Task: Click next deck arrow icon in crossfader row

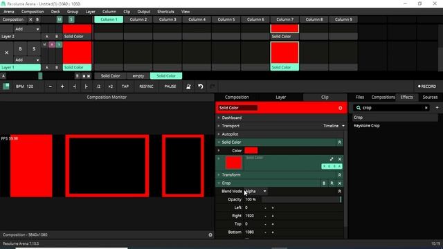Action: pyautogui.click(x=89, y=76)
